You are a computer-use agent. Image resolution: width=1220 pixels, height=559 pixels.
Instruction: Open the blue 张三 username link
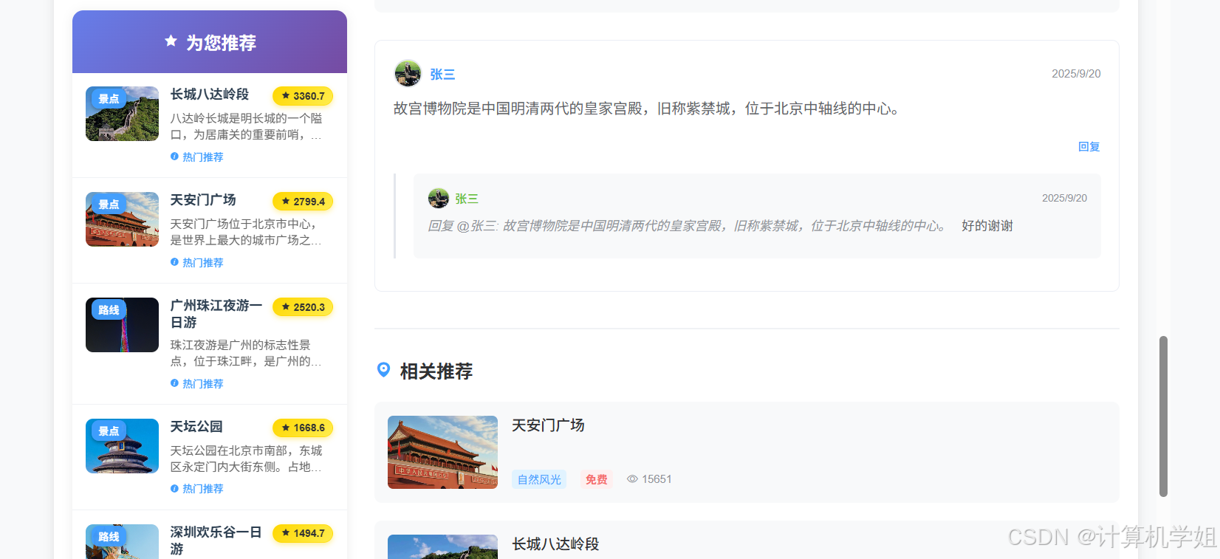pos(442,75)
